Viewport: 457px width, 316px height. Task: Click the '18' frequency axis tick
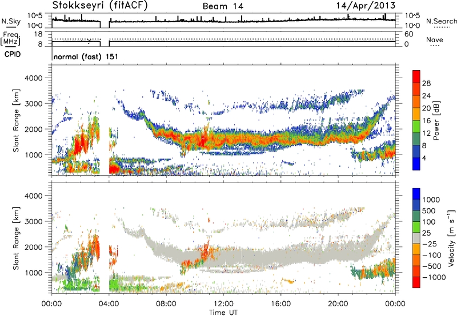coord(38,34)
